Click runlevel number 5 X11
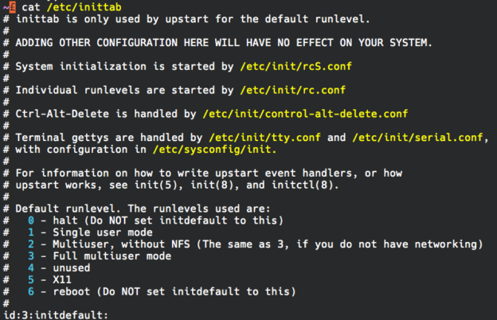The height and width of the screenshot is (320, 497). pyautogui.click(x=29, y=279)
